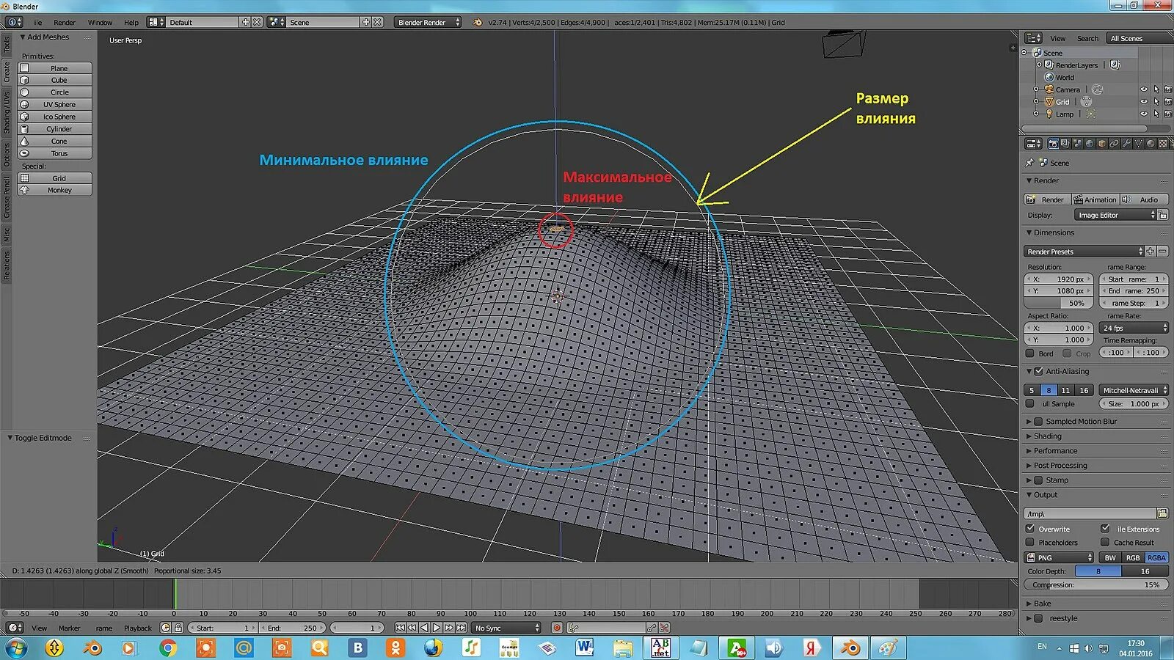Click the Lamp bulb icon in the outliner

[x=1049, y=114]
